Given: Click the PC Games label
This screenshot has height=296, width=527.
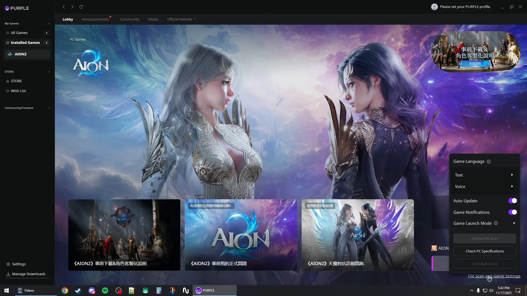Looking at the screenshot, I should tap(78, 39).
